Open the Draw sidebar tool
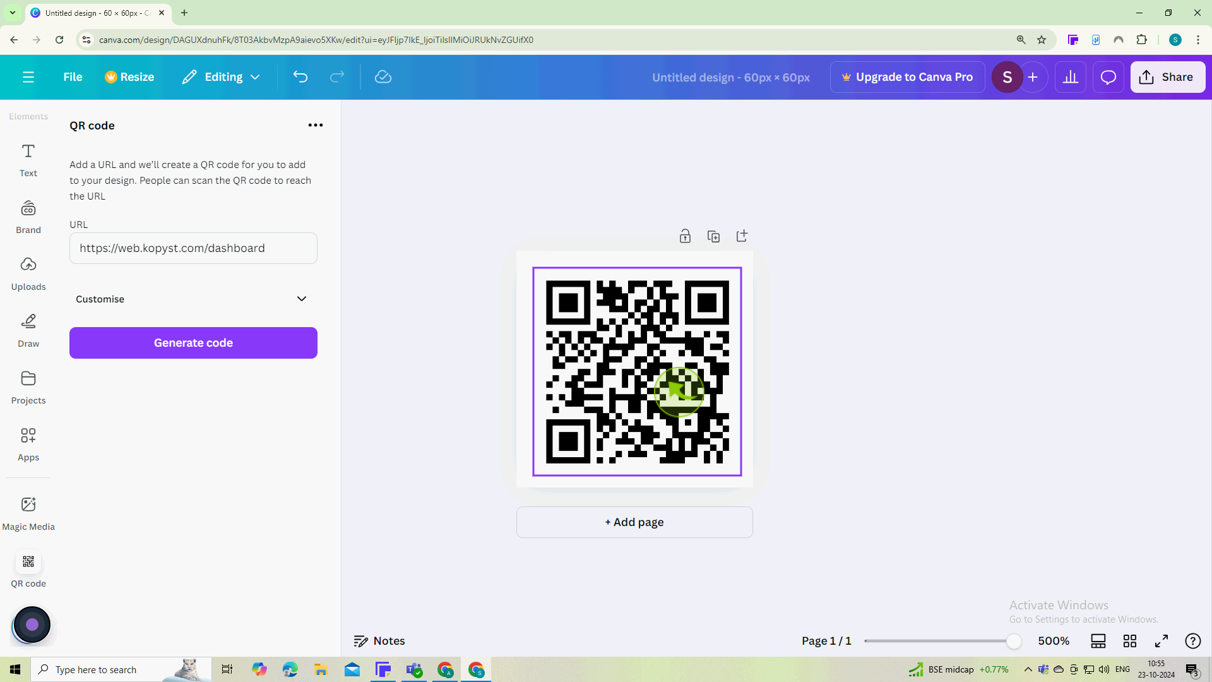 click(x=28, y=331)
